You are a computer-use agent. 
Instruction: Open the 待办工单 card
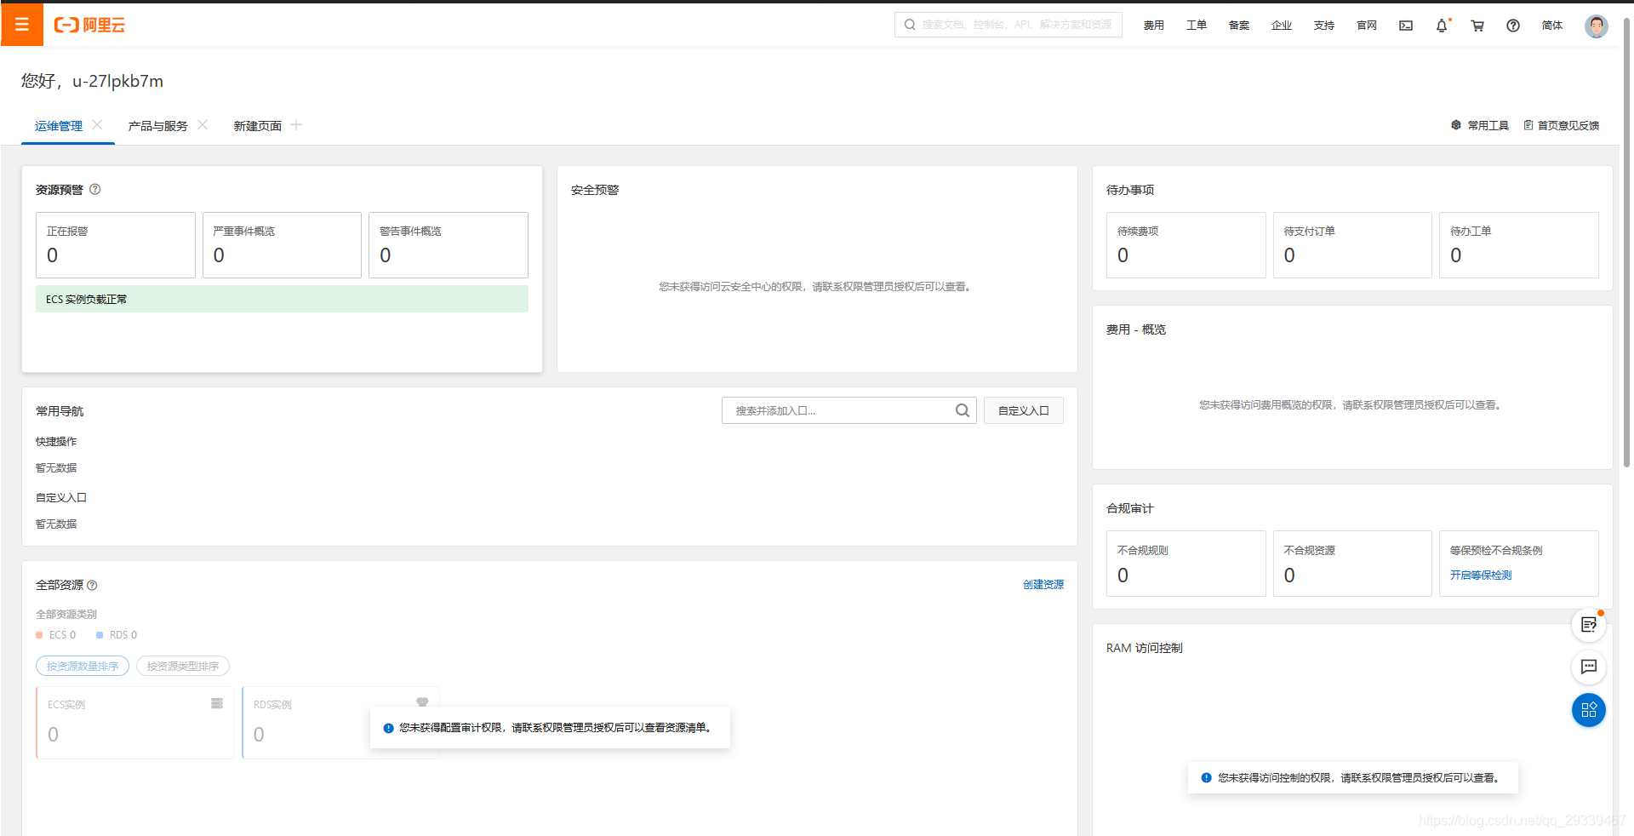(1519, 245)
